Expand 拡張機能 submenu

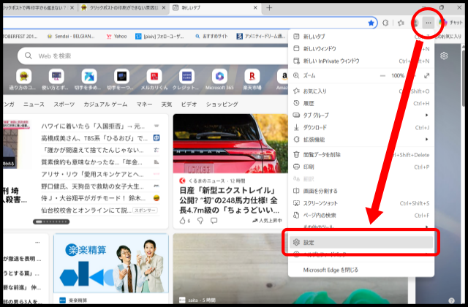(x=361, y=140)
